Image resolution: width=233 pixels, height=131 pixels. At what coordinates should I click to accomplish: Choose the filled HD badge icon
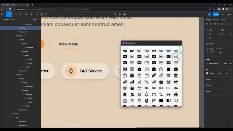[125, 63]
